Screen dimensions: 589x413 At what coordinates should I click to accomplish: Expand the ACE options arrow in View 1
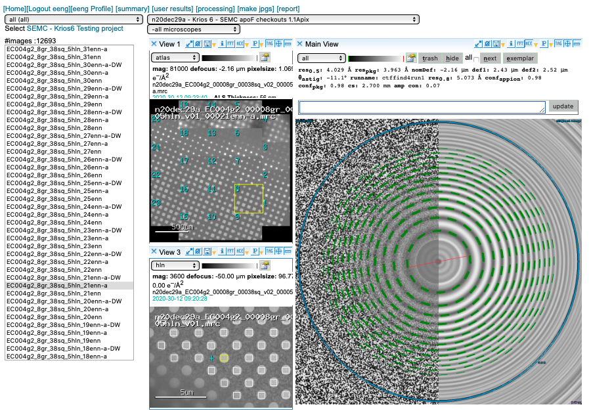[x=247, y=45]
